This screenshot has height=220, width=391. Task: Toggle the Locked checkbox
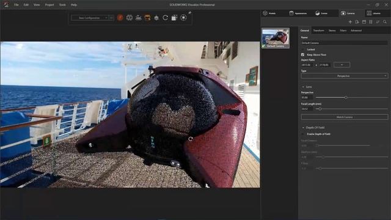tap(303, 50)
